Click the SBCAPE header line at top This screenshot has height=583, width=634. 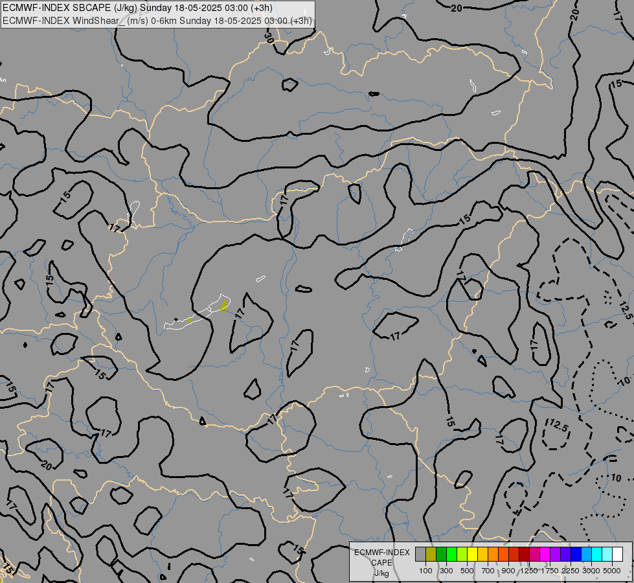click(137, 8)
